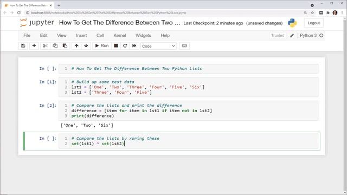Open the Help menu
Viewport: 347px width, 195px height.
coord(165,35)
